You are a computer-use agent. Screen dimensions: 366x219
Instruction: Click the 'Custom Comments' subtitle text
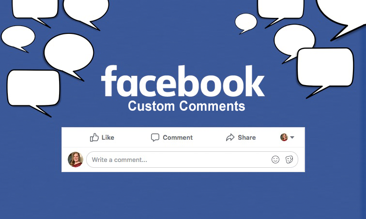pos(186,106)
